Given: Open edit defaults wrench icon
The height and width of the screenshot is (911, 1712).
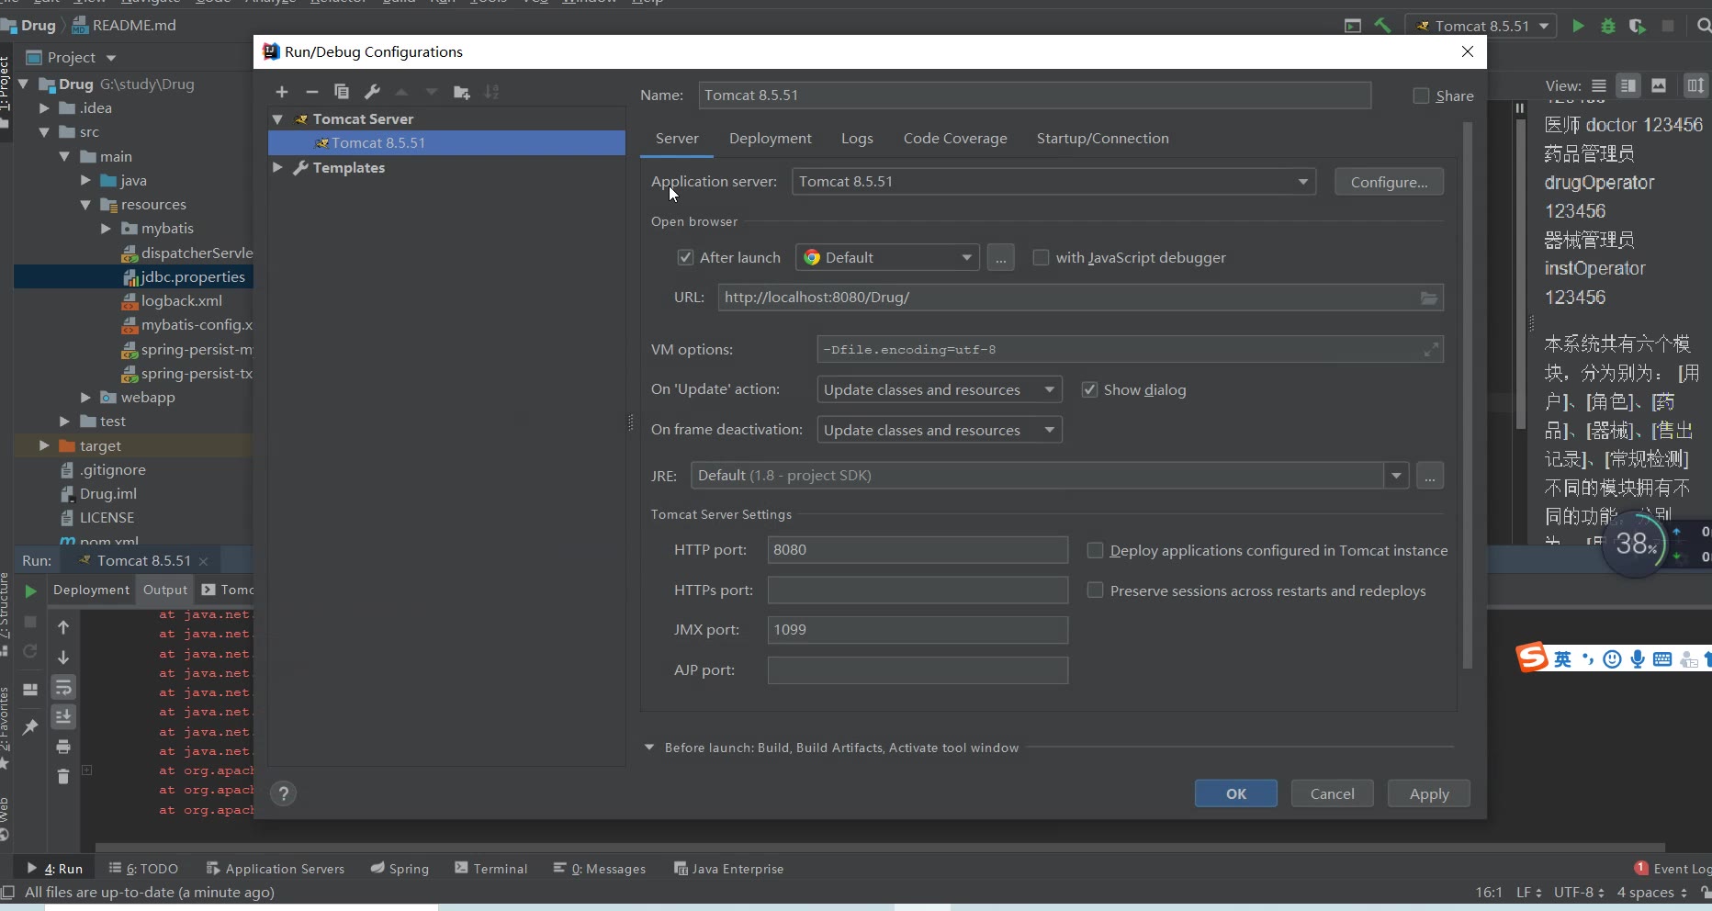Looking at the screenshot, I should point(372,92).
